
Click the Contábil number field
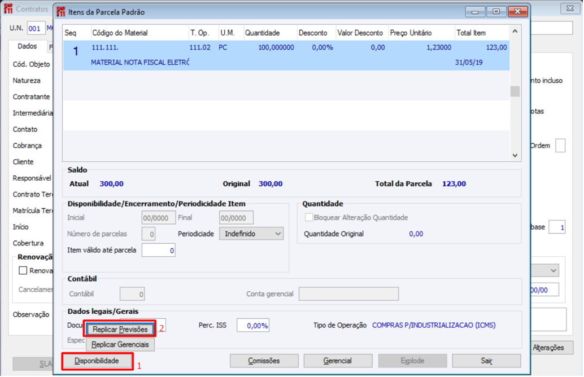(132, 294)
